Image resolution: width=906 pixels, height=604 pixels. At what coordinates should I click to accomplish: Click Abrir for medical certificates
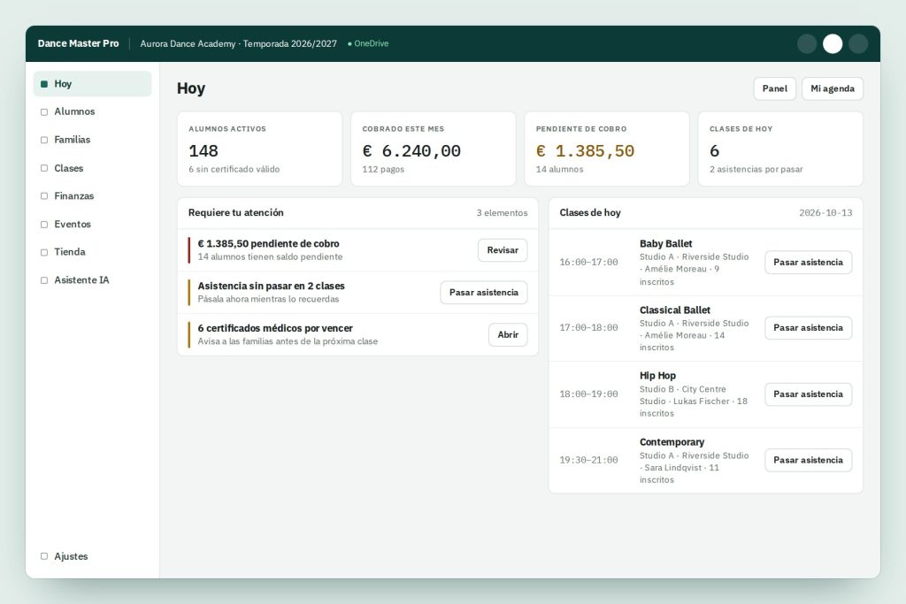pos(508,334)
